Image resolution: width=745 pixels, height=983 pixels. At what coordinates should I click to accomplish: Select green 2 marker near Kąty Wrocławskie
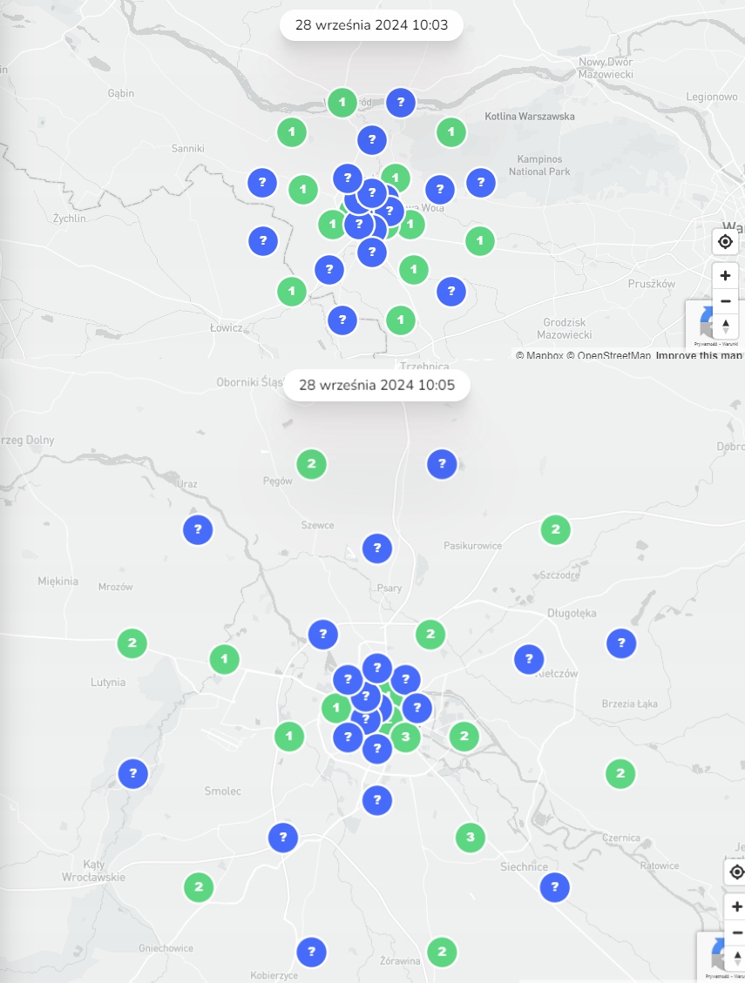[x=199, y=887]
